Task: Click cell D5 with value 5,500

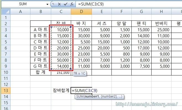Action: tap(81, 42)
